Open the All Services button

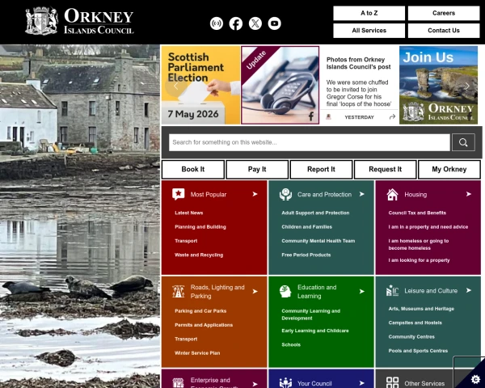point(369,31)
